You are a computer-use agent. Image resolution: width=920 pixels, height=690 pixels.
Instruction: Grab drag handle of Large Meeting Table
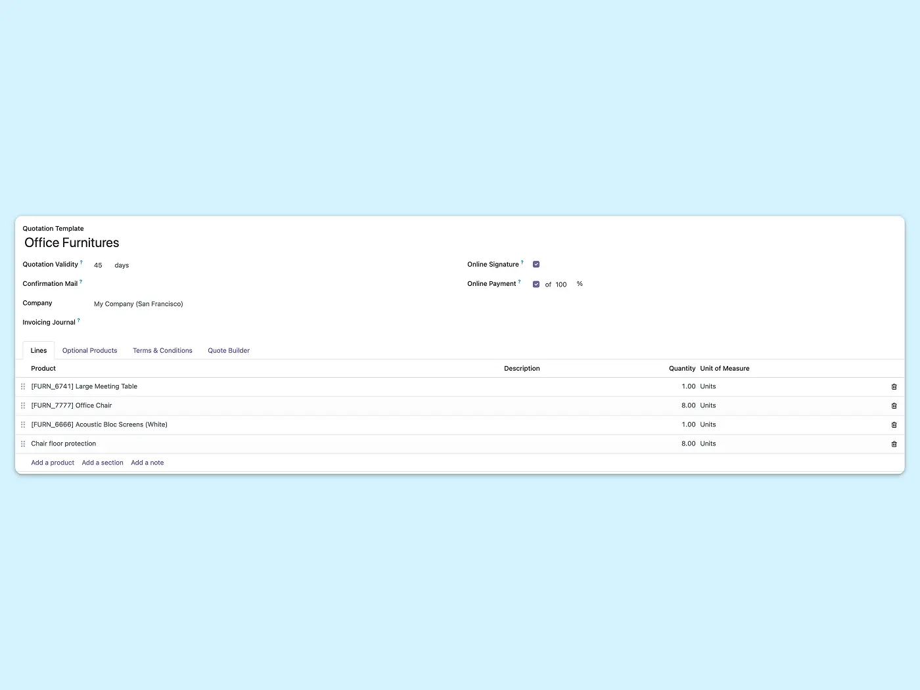point(23,387)
